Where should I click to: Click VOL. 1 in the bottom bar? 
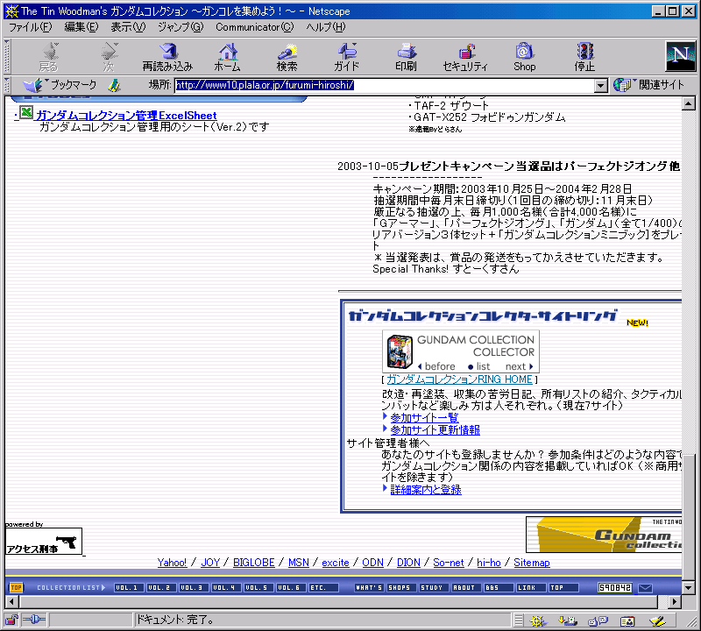pyautogui.click(x=129, y=588)
